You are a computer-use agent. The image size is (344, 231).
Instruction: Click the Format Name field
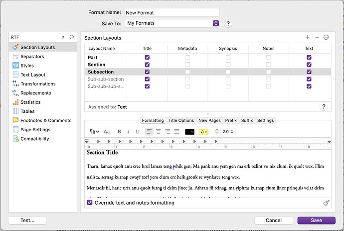click(x=172, y=12)
